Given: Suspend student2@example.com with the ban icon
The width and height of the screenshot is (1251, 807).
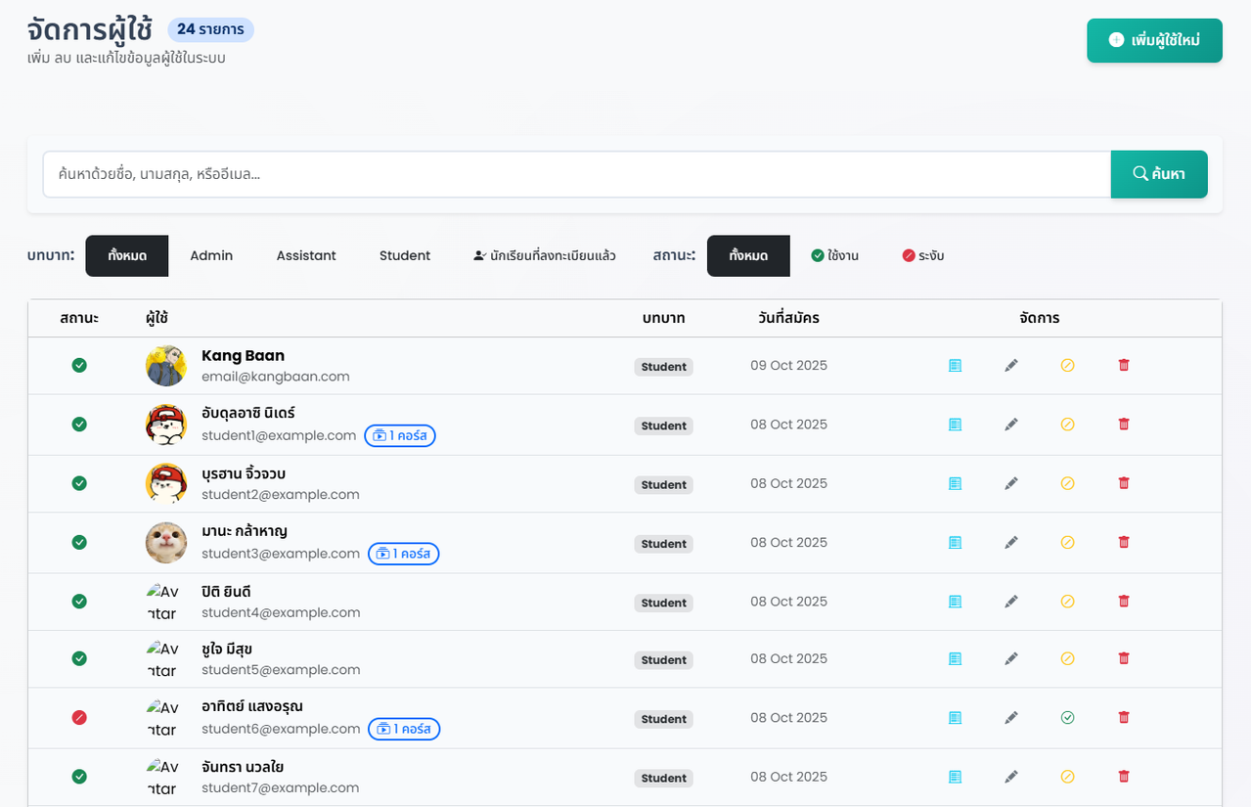Looking at the screenshot, I should tap(1067, 483).
